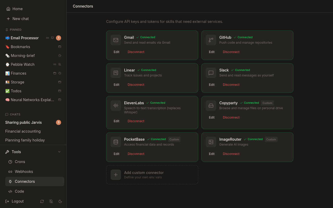Collapse the Tools section chevron
The height and width of the screenshot is (208, 333).
point(59,152)
